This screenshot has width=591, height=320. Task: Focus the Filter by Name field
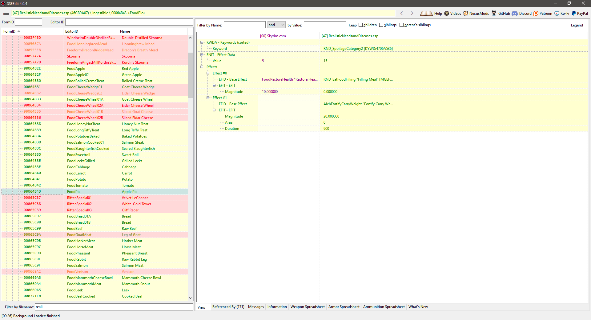tap(244, 25)
